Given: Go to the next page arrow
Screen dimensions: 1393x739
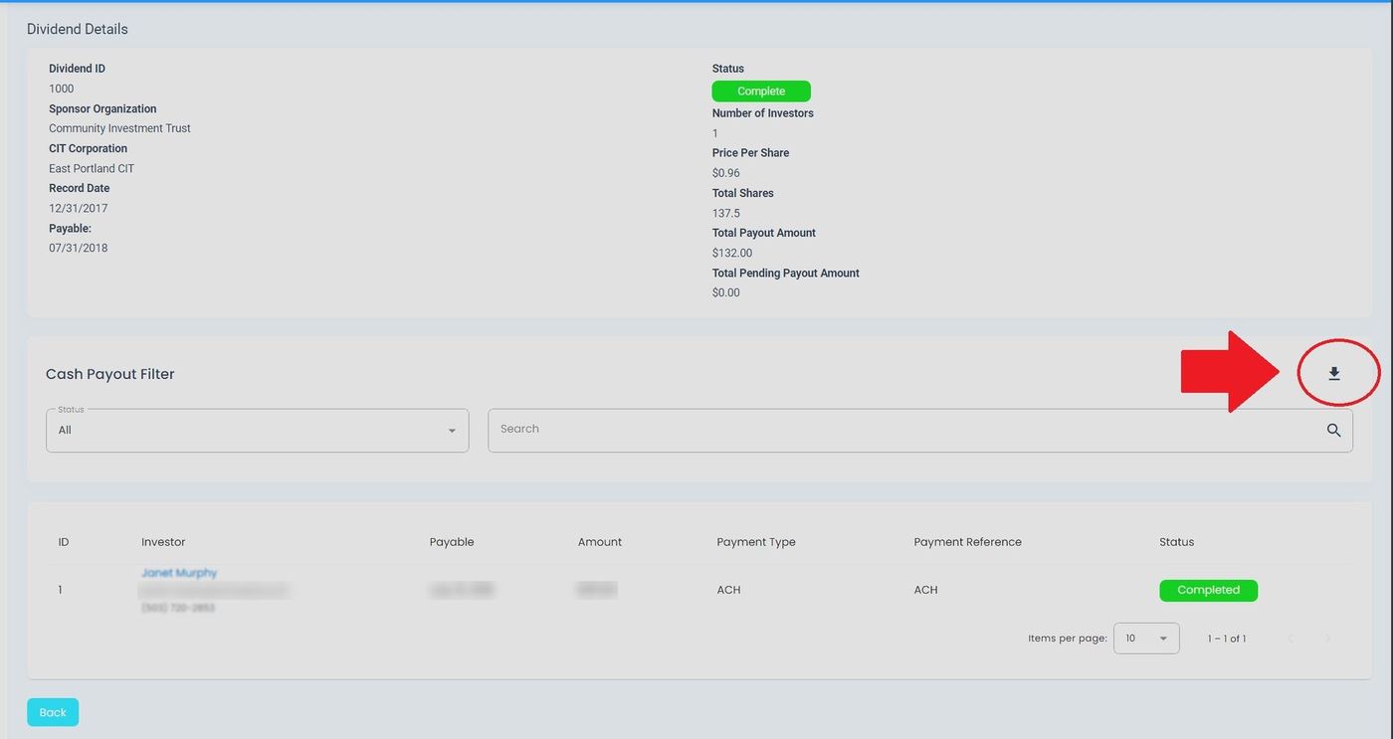Looking at the screenshot, I should point(1327,639).
